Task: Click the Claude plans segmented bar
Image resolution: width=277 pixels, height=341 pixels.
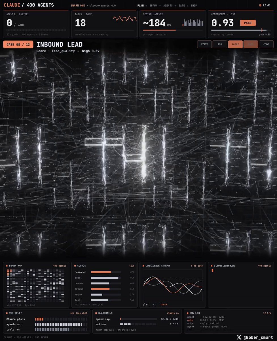Action: coord(61,319)
